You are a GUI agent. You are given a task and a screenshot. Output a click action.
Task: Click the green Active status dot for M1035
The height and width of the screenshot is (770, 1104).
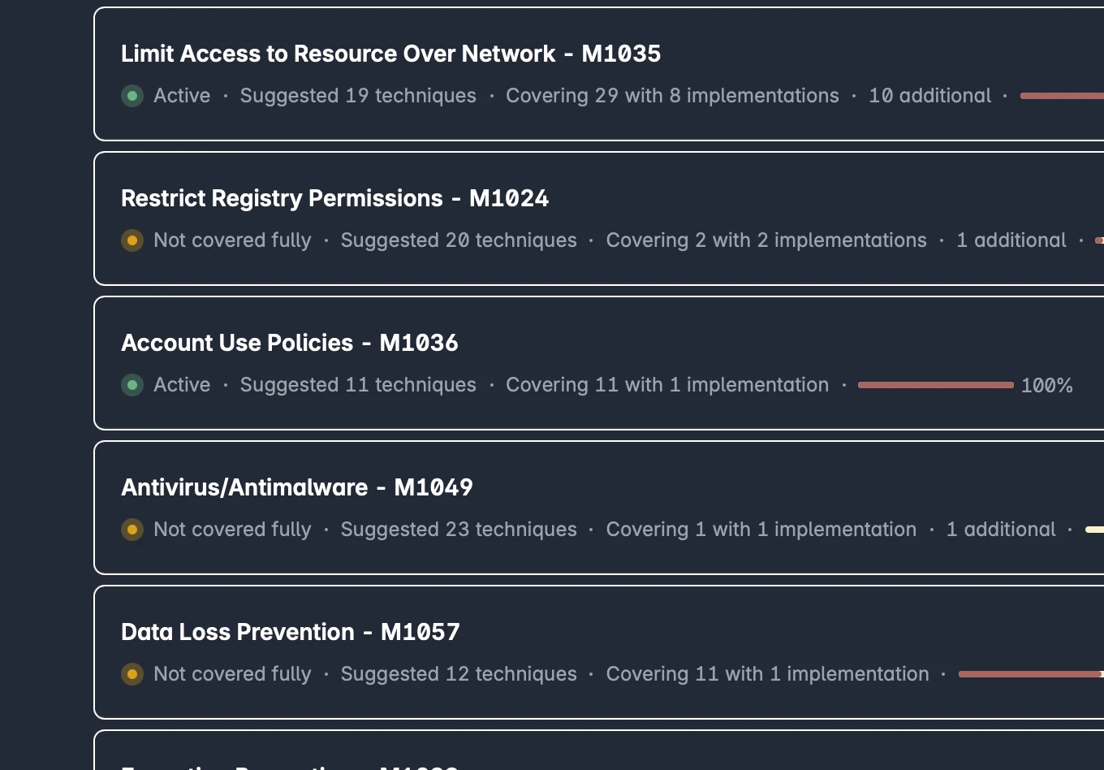point(132,96)
